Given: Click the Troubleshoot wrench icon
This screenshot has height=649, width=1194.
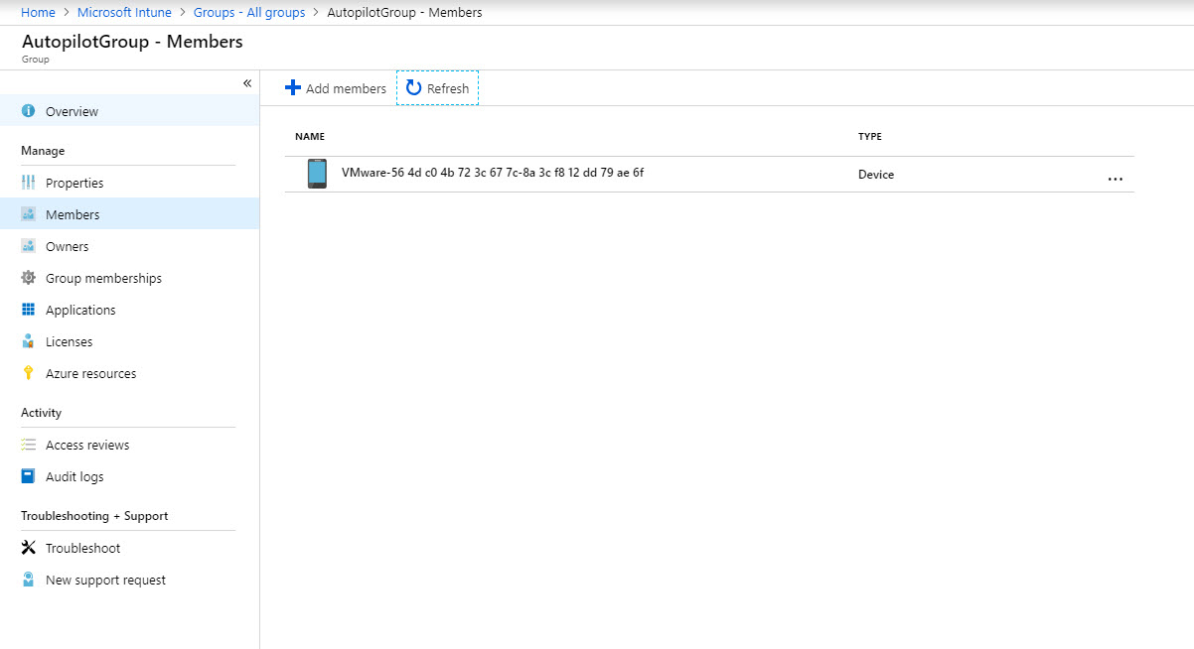Looking at the screenshot, I should pyautogui.click(x=28, y=548).
